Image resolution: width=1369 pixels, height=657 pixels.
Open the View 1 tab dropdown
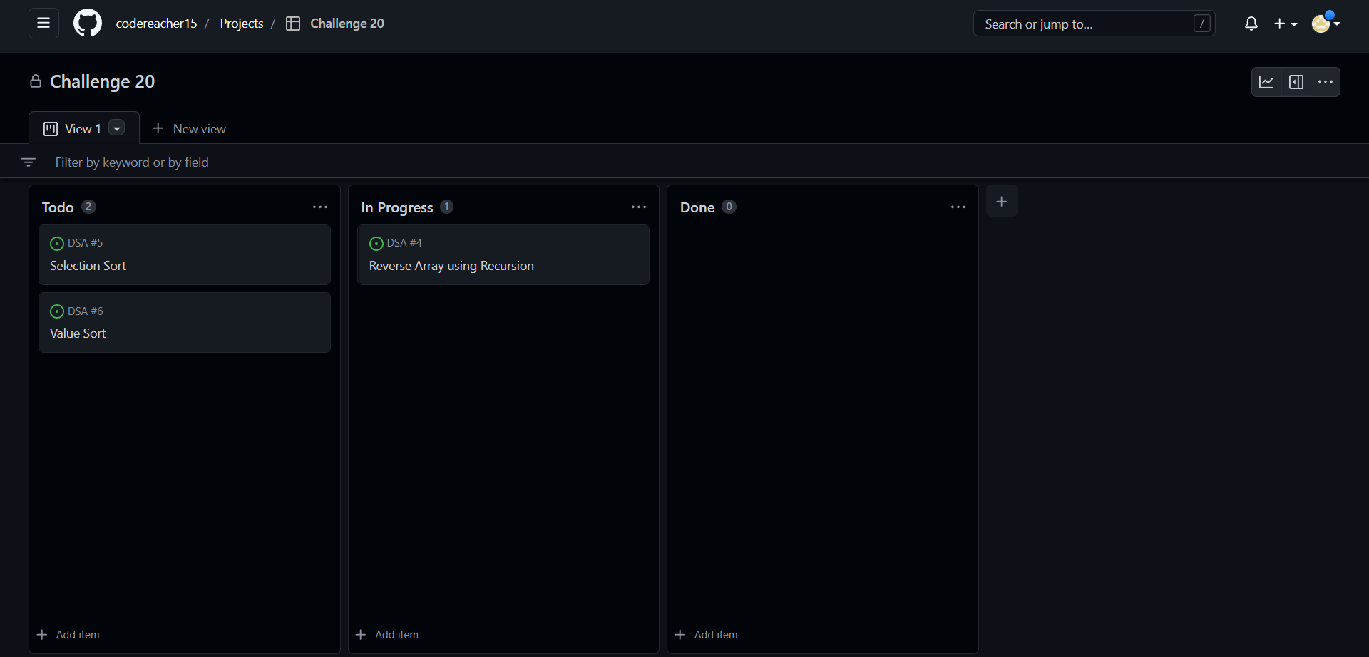point(116,128)
